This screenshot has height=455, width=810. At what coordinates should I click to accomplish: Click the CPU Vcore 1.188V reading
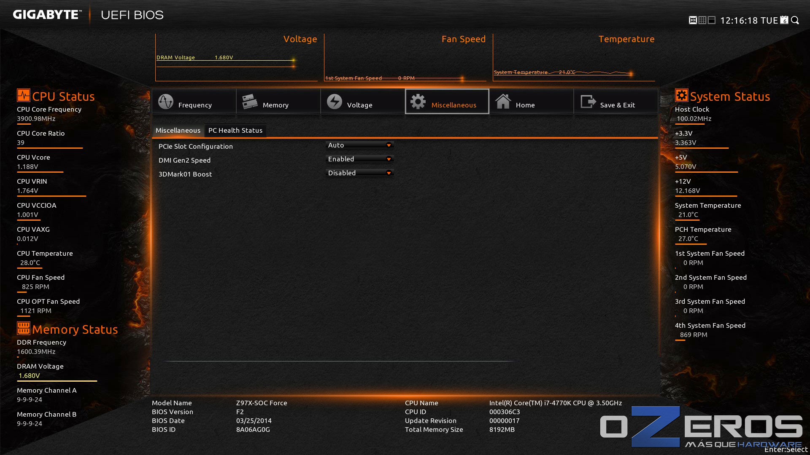pos(27,167)
